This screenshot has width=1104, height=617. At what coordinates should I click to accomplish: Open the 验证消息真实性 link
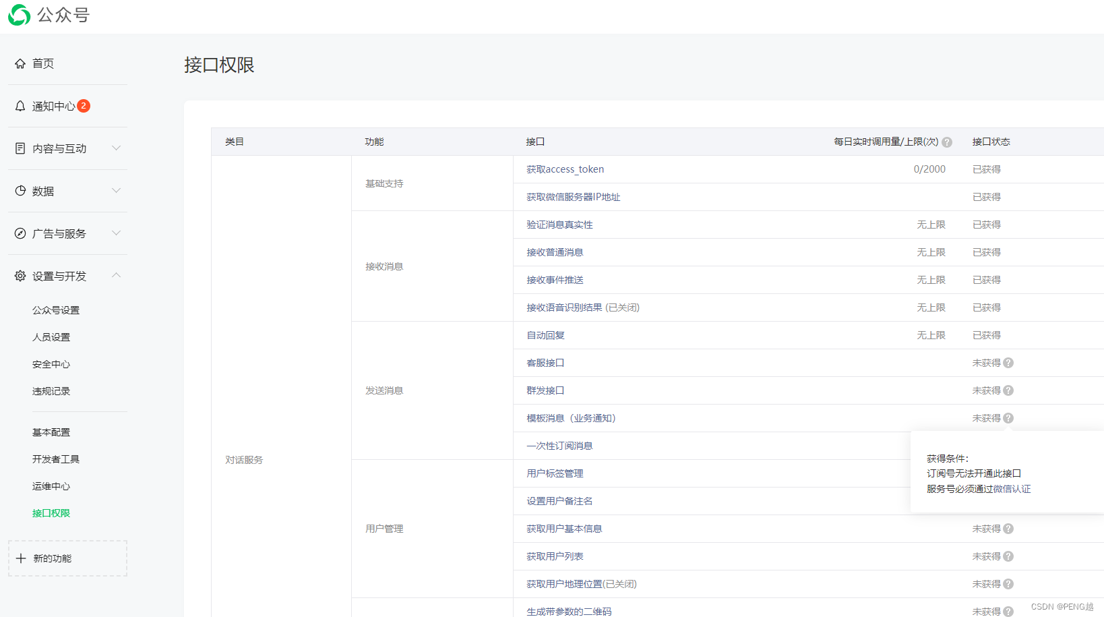pyautogui.click(x=559, y=225)
